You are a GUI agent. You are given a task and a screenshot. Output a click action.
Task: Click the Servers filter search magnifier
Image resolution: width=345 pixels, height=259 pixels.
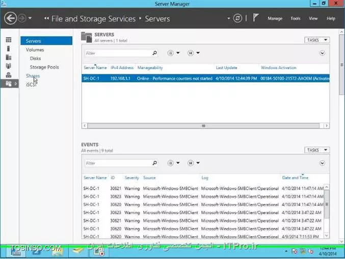click(155, 53)
